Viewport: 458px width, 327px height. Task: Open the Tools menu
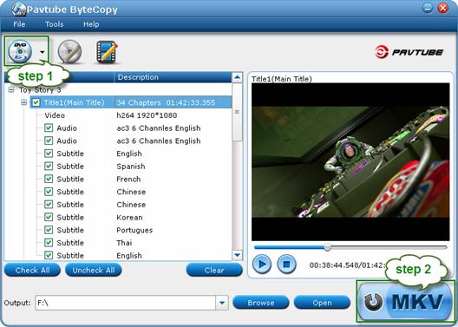click(55, 24)
